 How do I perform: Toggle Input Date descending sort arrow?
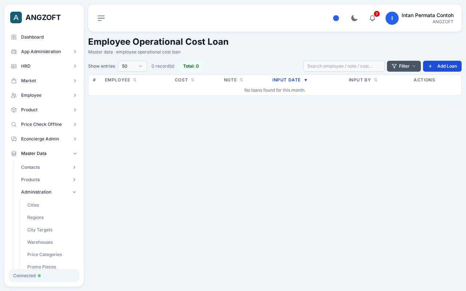(306, 80)
